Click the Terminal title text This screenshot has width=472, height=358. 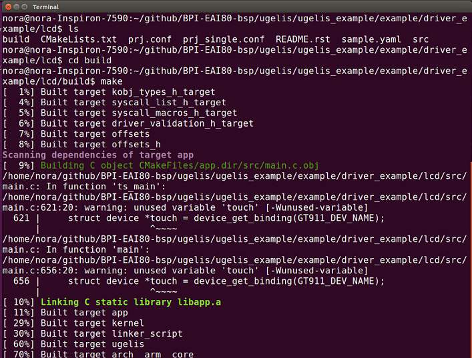click(46, 7)
